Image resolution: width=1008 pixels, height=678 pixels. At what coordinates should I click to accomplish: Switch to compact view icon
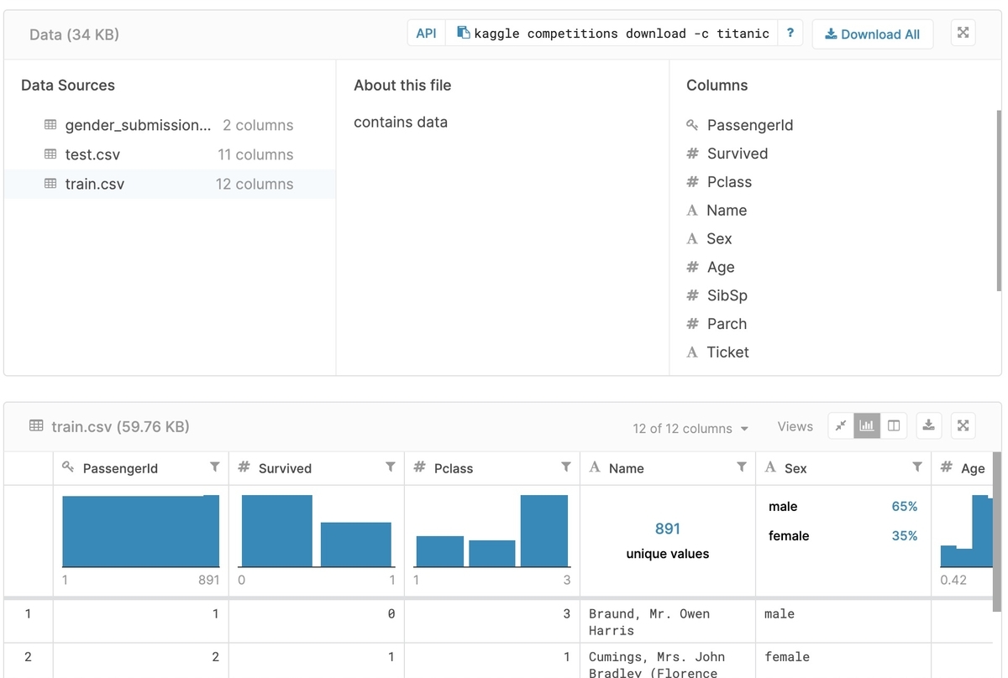(841, 425)
